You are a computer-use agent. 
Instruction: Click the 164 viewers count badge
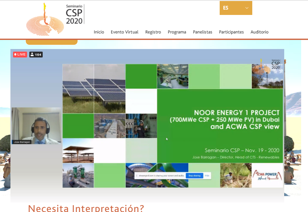(36, 55)
